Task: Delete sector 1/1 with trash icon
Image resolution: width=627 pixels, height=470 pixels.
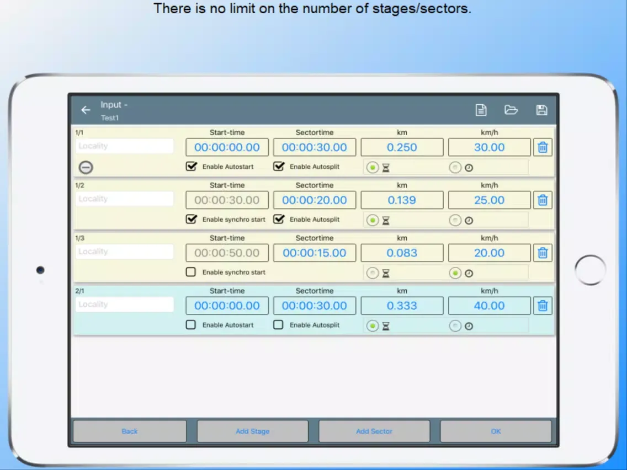Action: coord(543,147)
